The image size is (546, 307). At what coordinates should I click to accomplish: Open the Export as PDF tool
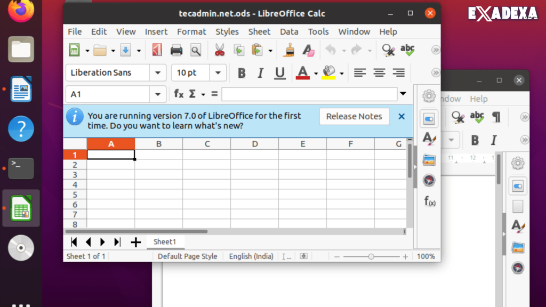(x=157, y=50)
